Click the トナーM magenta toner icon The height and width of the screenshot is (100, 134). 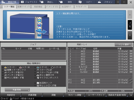(20, 67)
